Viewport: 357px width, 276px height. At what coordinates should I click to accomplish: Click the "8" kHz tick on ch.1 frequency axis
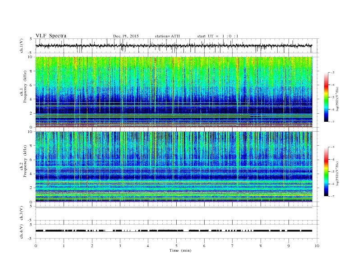click(x=32, y=71)
